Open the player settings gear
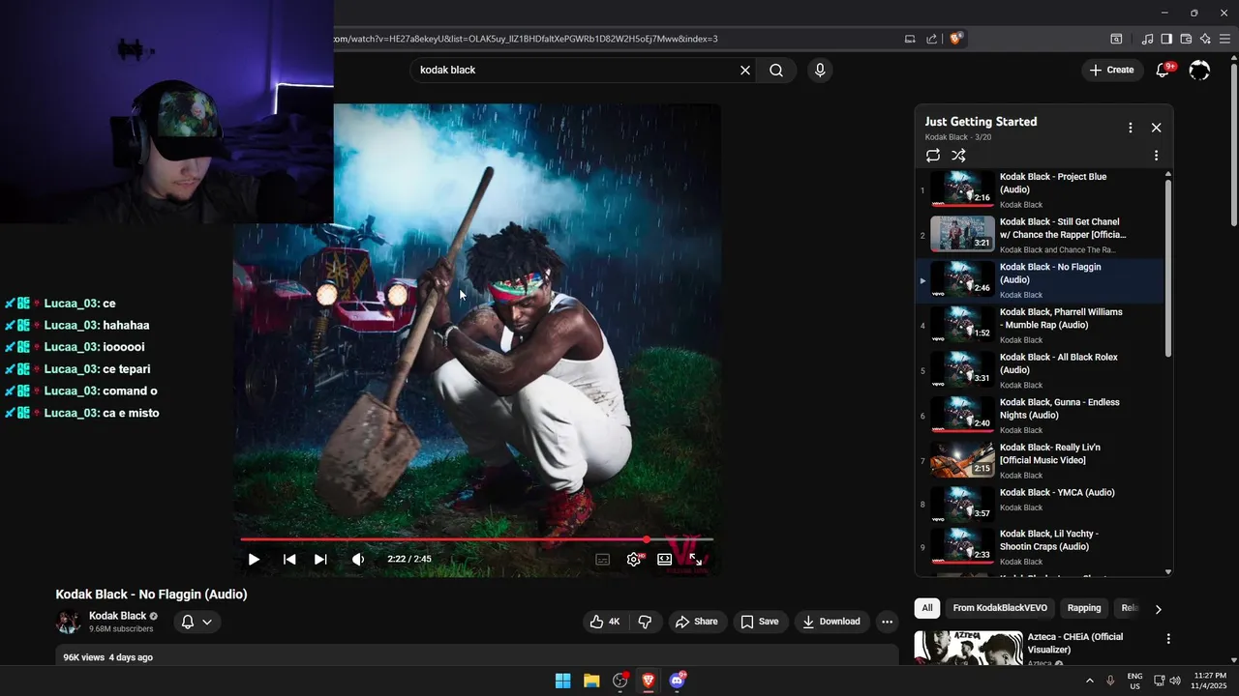1239x696 pixels. [634, 559]
